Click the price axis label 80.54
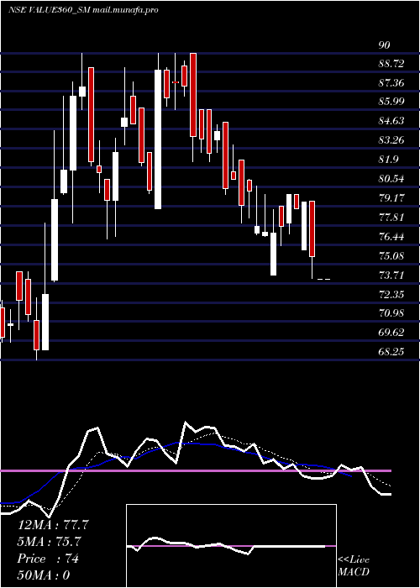Viewport: 420px width, 588px height. pyautogui.click(x=391, y=179)
